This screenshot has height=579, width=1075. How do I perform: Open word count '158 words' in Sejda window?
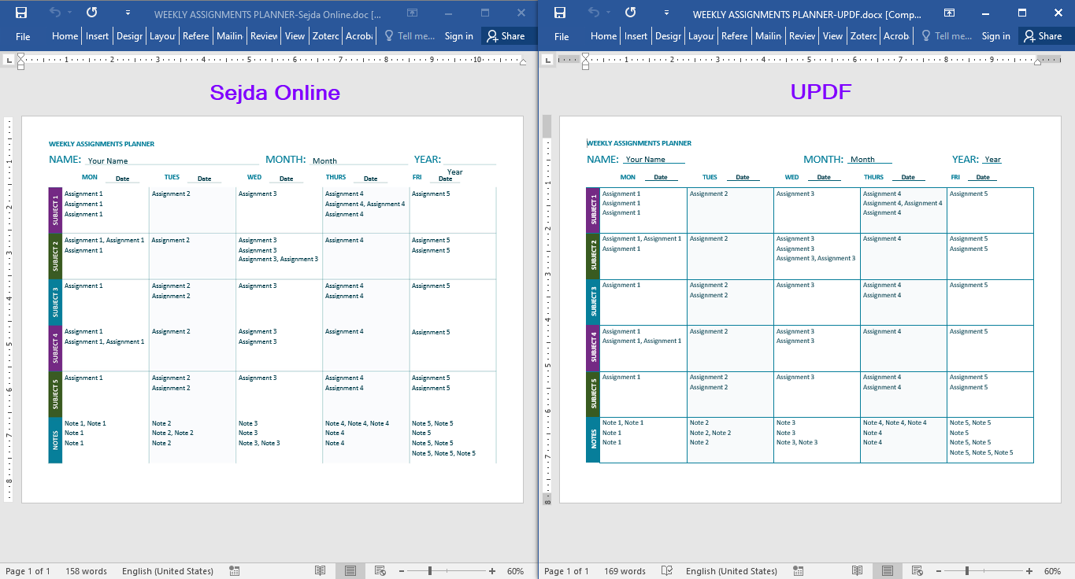[x=86, y=571]
